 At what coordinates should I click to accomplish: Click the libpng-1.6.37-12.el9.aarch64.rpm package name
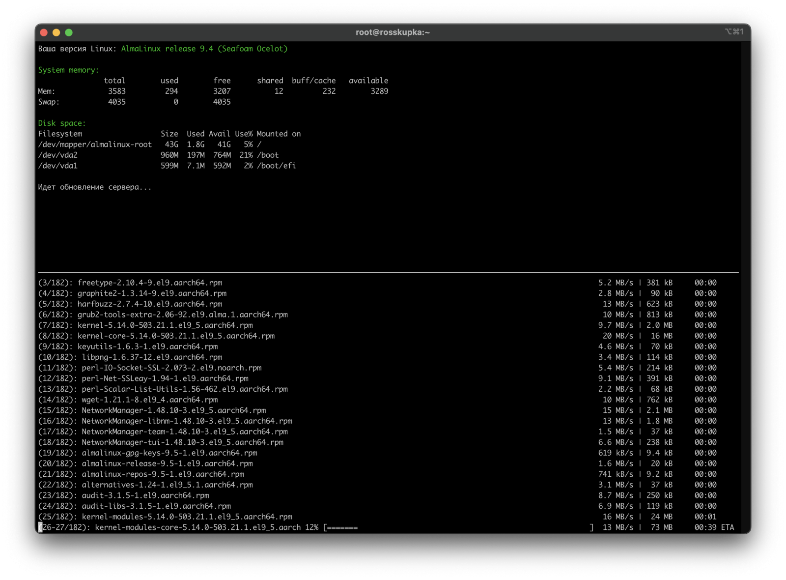pos(152,357)
